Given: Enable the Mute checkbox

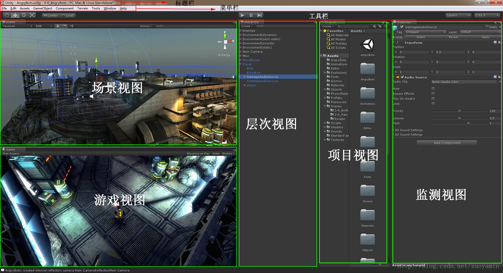Looking at the screenshot, I should pyautogui.click(x=433, y=89).
